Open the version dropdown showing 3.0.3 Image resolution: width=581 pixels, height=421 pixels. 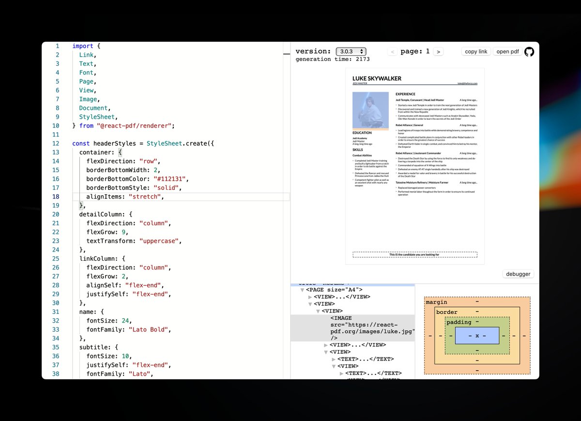click(x=351, y=51)
